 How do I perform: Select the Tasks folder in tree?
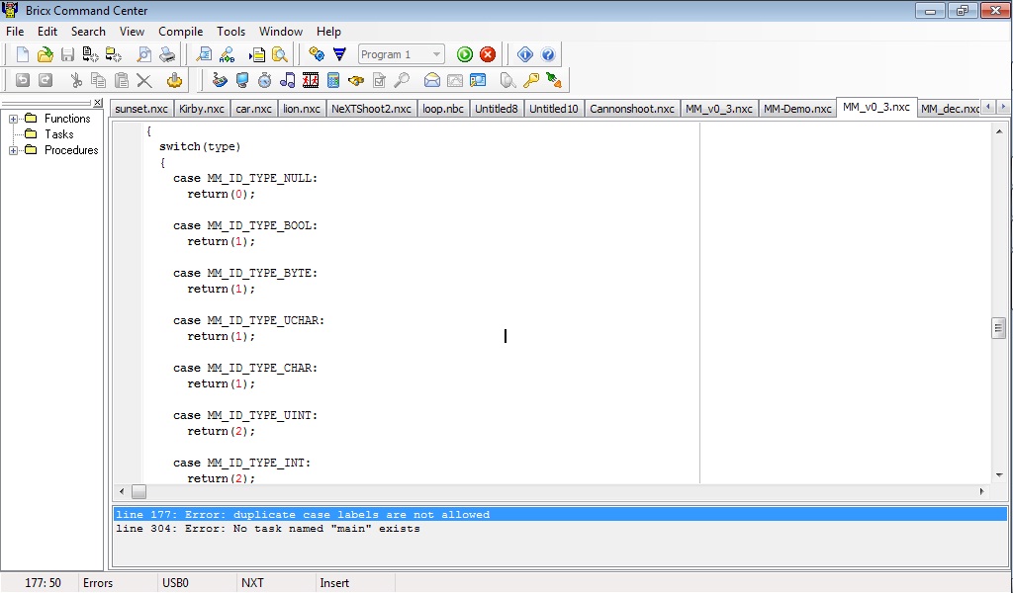click(58, 134)
